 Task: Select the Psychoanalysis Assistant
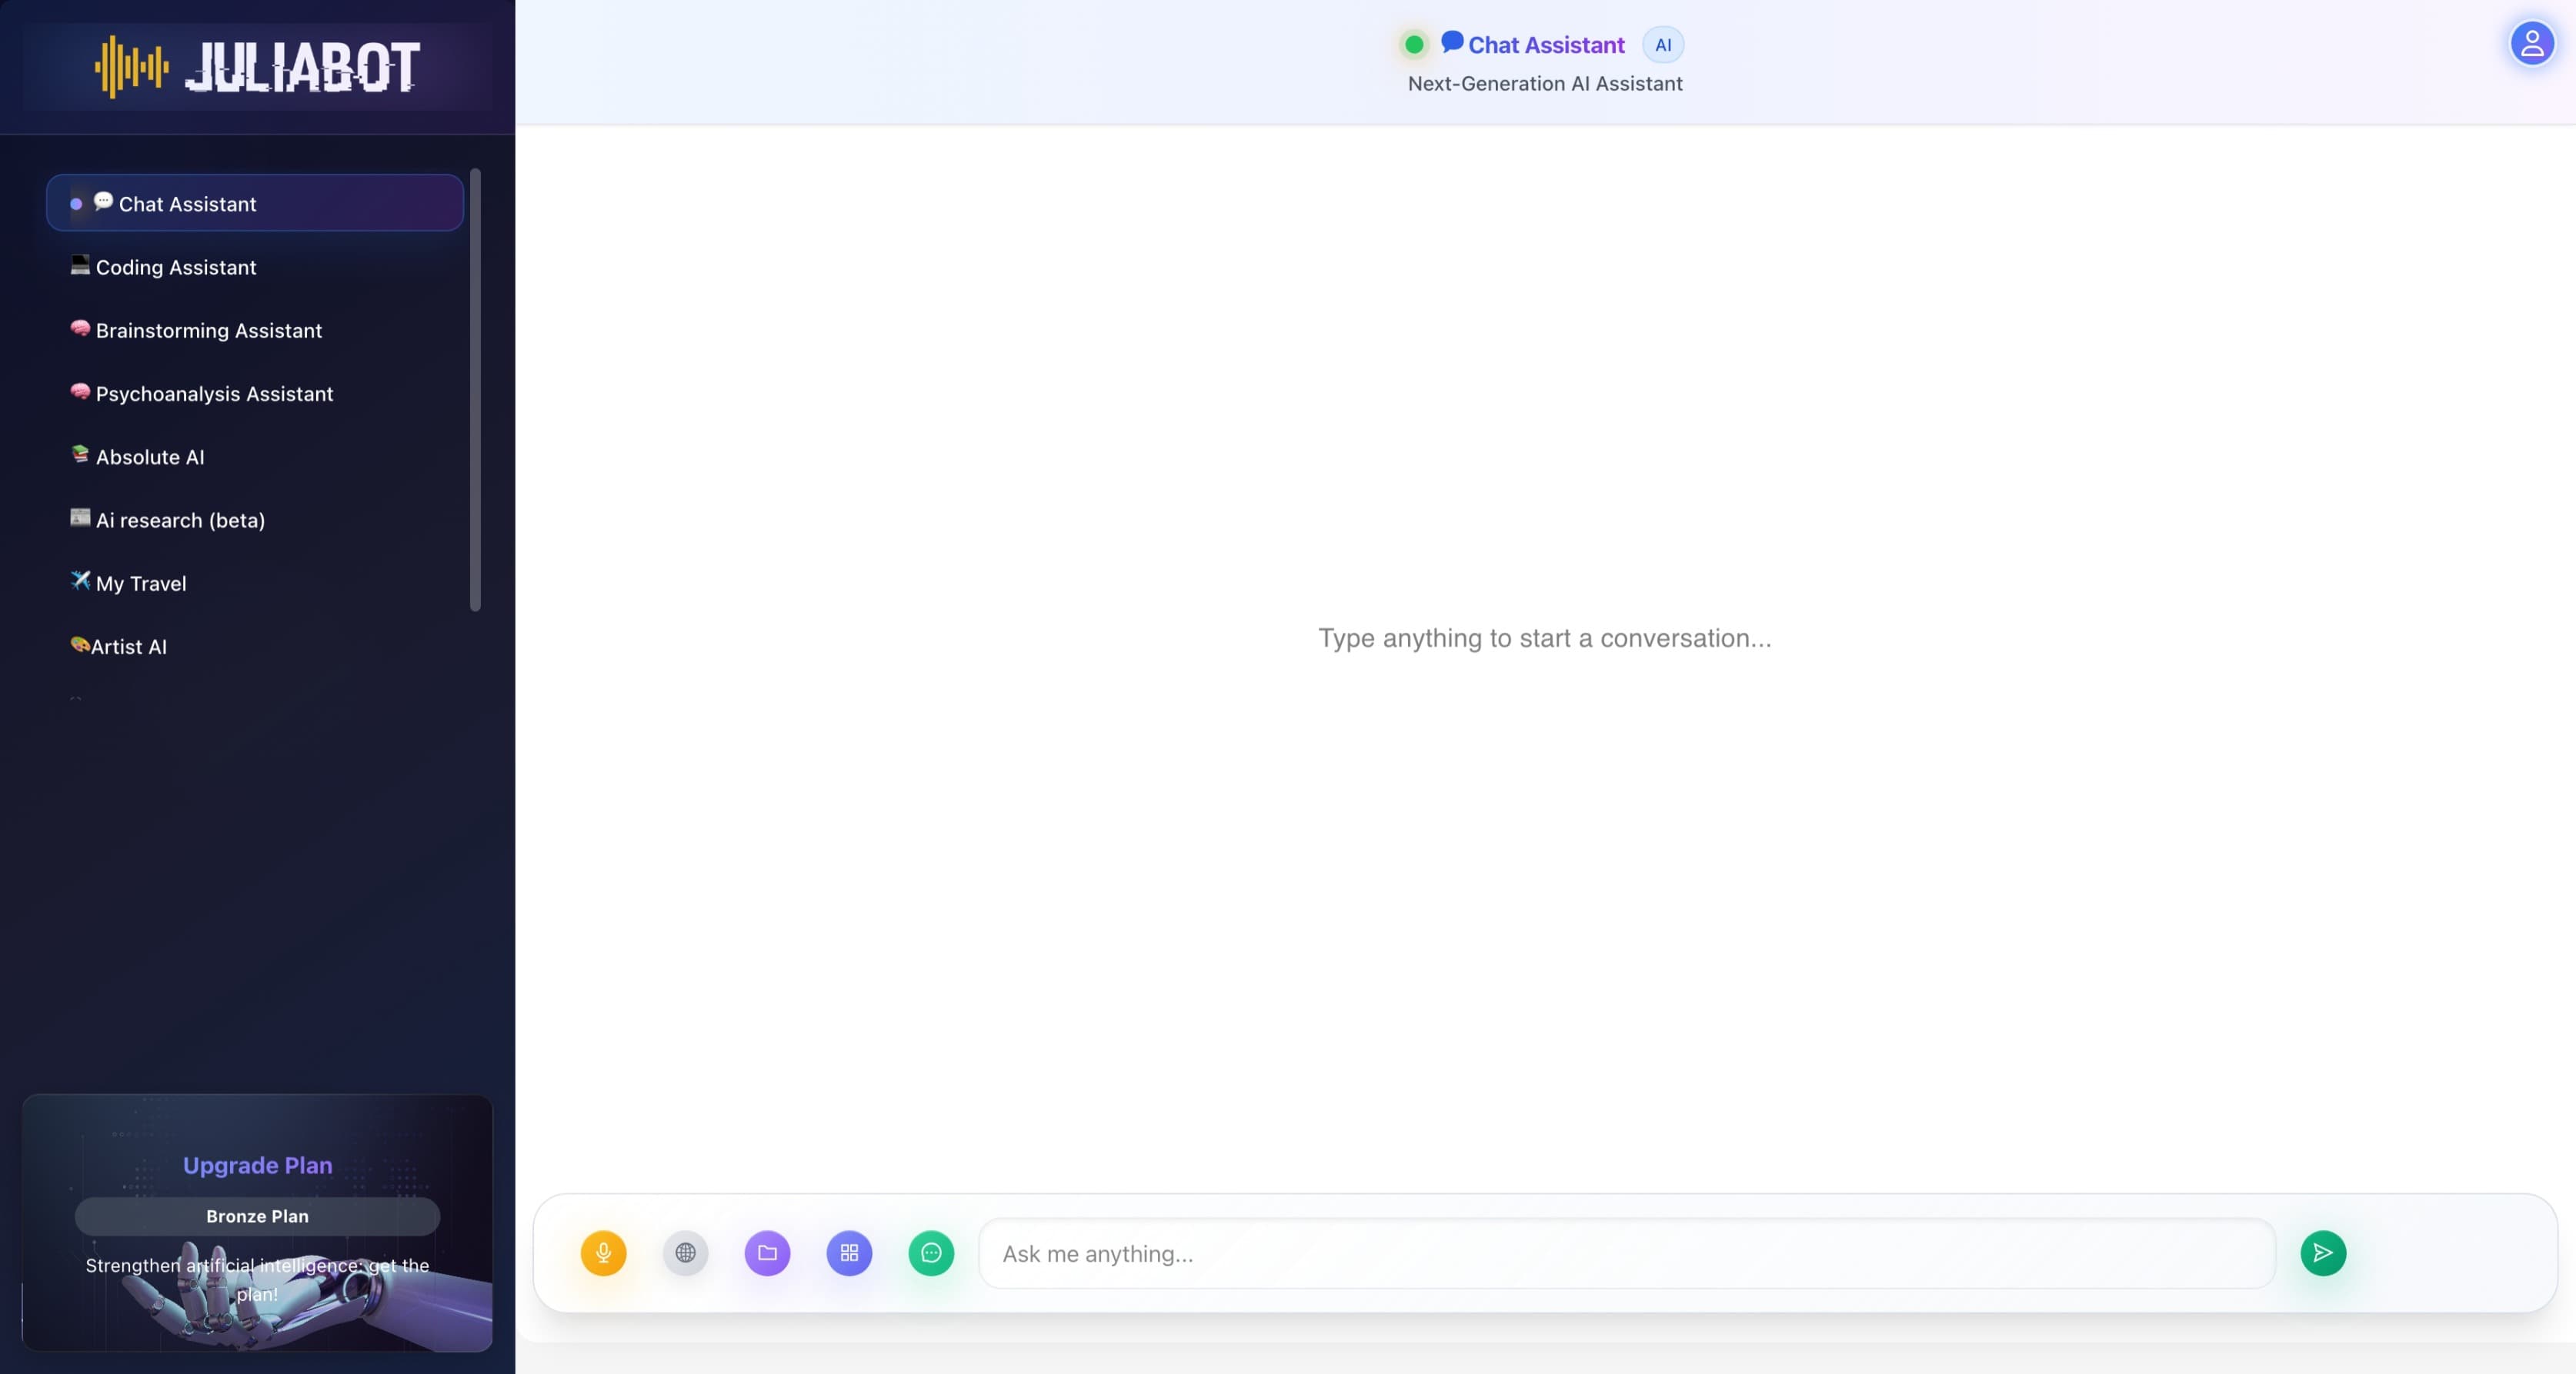[214, 394]
